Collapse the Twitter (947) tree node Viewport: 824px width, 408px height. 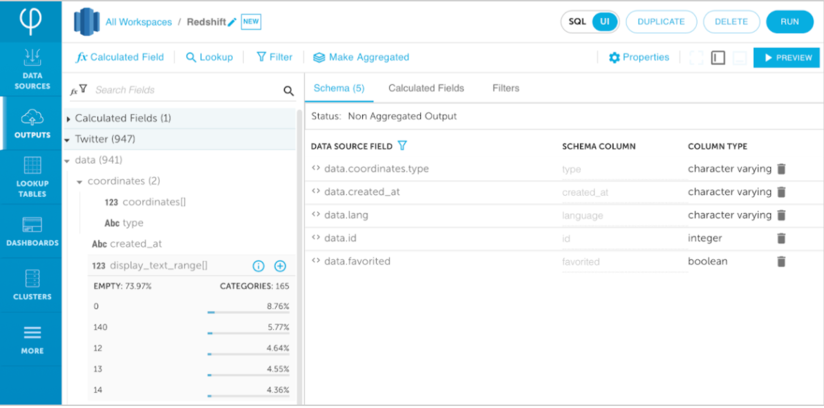tap(67, 140)
